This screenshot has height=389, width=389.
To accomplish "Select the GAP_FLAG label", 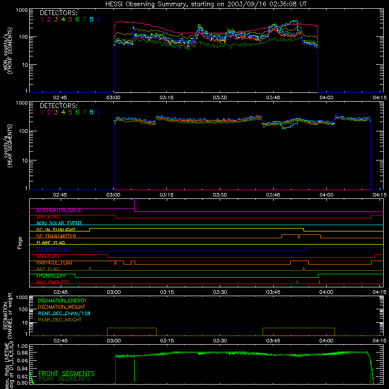I will (x=48, y=217).
